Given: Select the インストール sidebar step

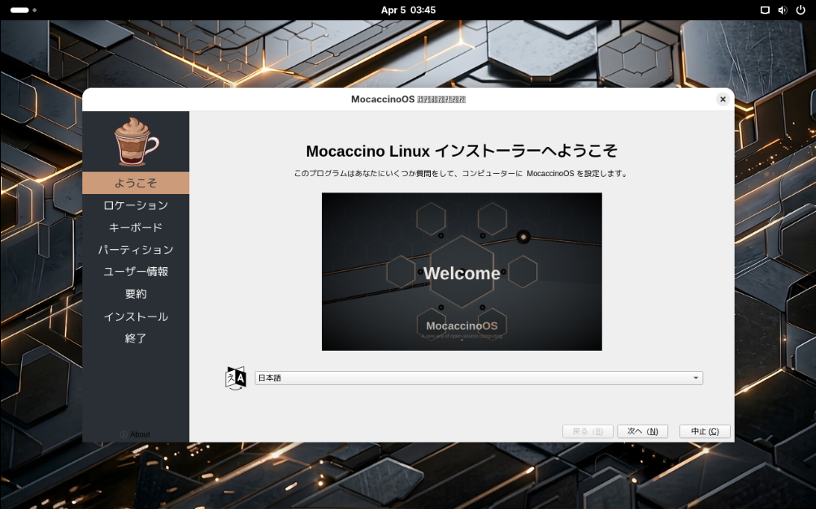Looking at the screenshot, I should (x=136, y=317).
